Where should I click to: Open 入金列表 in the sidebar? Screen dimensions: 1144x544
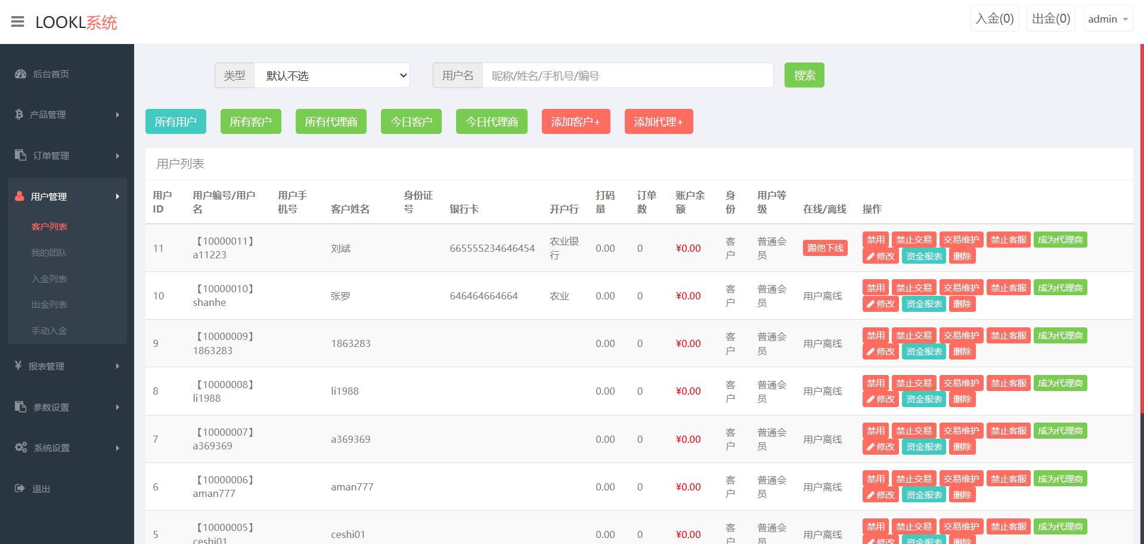pos(49,279)
